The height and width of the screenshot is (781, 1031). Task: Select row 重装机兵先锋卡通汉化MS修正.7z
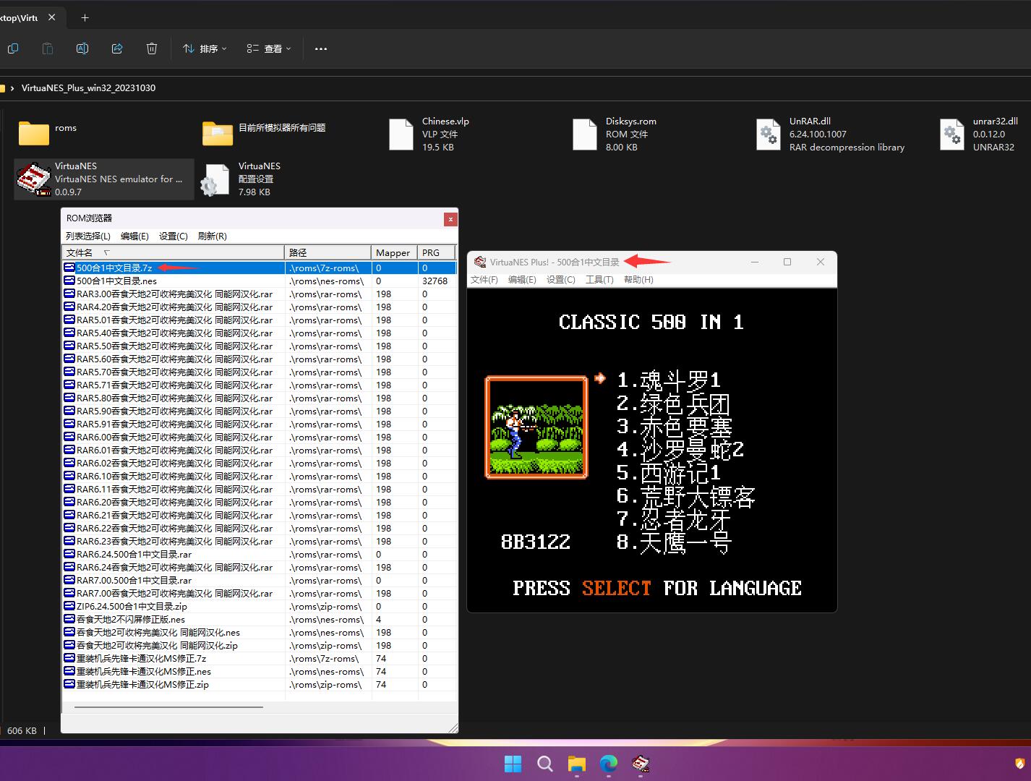[x=259, y=658]
